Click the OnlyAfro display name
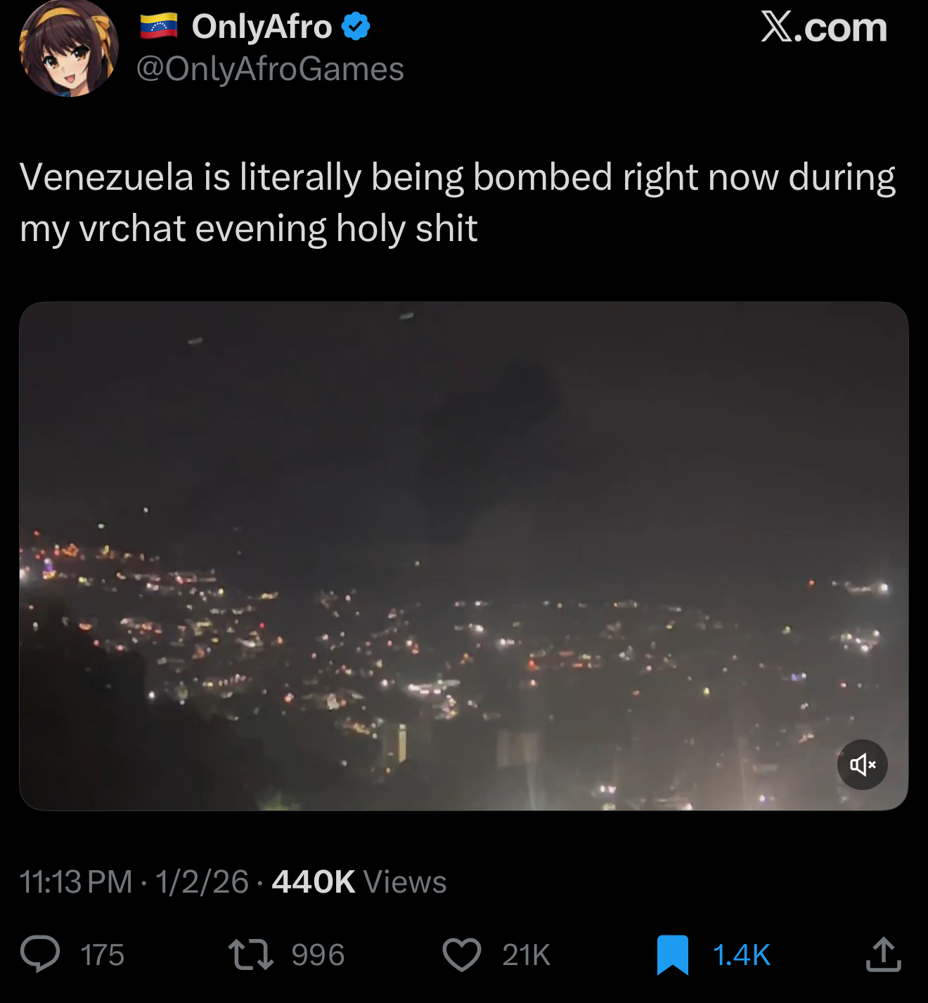Screen dimensions: 928x1003 coord(262,27)
